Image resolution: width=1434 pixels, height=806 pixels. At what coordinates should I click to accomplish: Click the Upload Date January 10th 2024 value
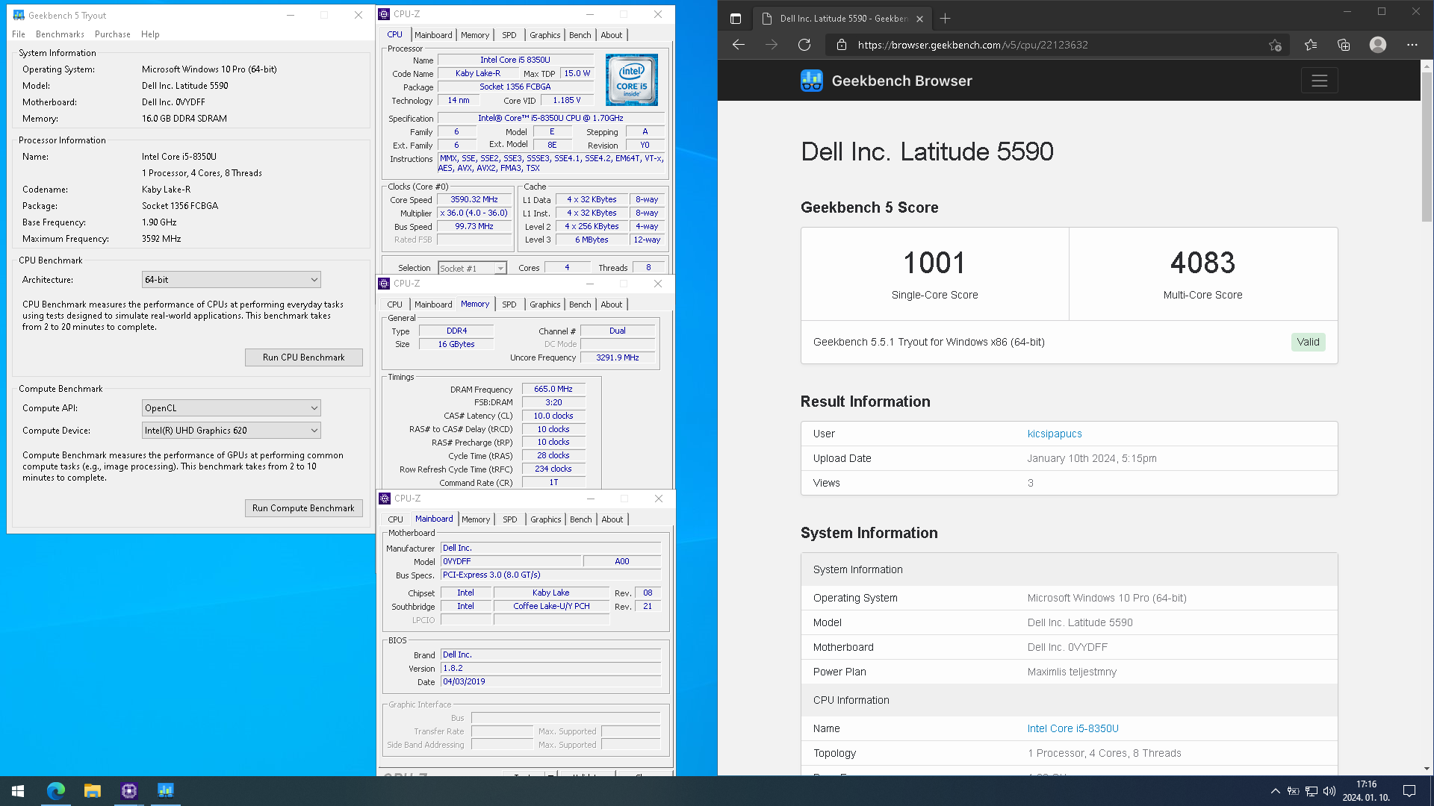click(x=1092, y=458)
